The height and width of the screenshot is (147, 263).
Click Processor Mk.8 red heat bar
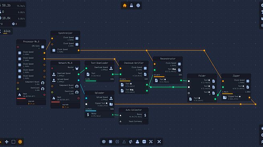21,98
